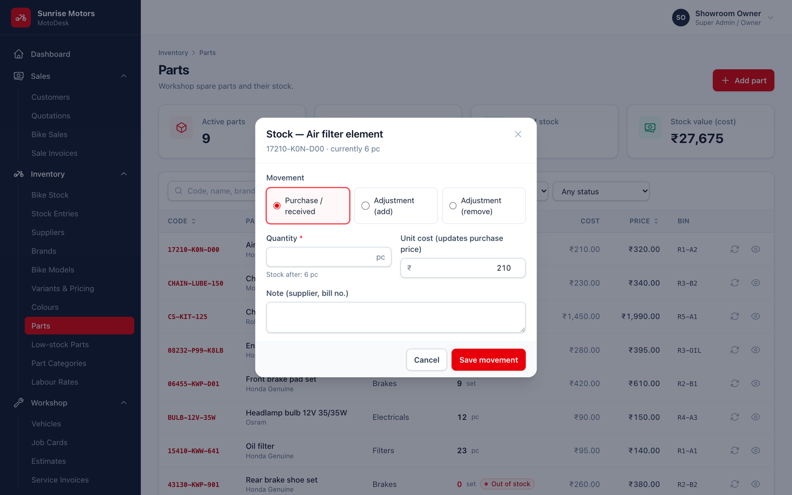Sort table by CODE column

[x=182, y=221]
